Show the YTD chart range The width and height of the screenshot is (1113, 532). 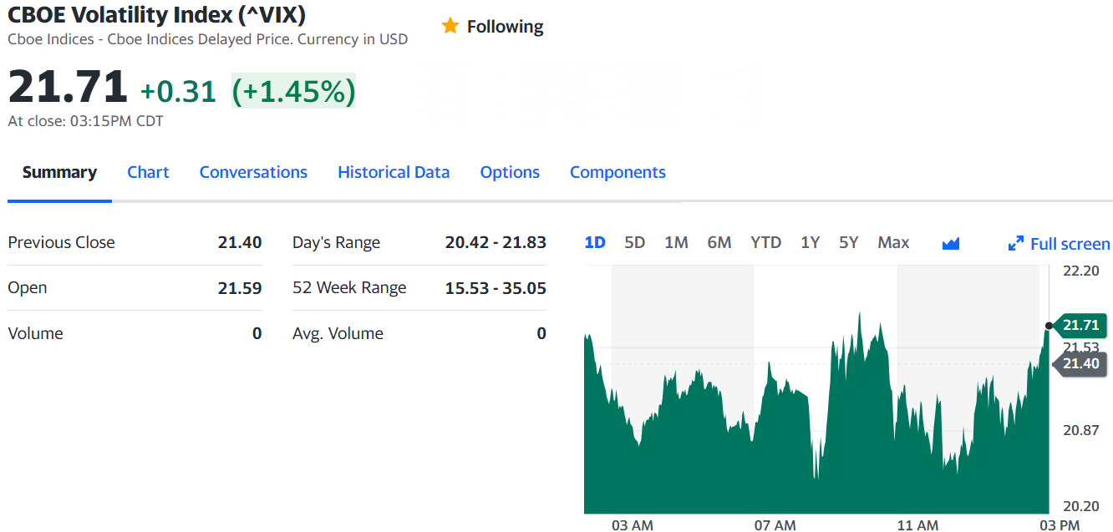pos(765,242)
